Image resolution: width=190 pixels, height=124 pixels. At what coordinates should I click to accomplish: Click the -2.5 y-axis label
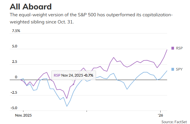click(x=14, y=93)
